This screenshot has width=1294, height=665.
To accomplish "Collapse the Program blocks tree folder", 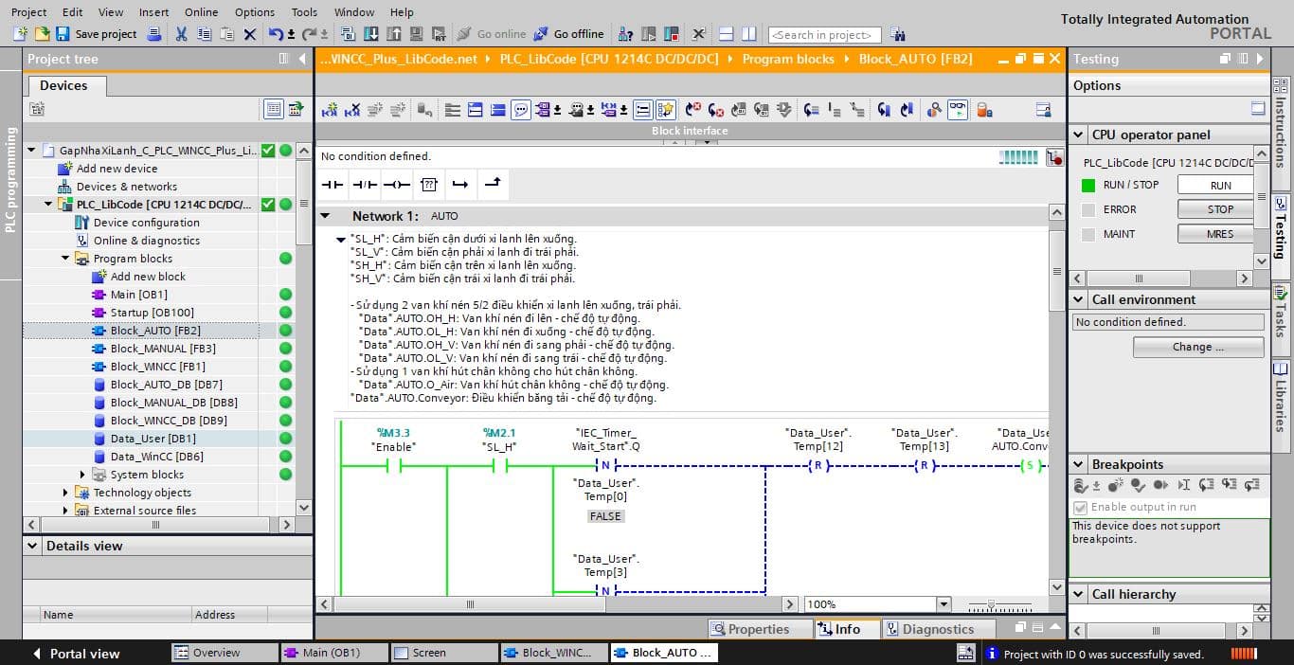I will [66, 259].
